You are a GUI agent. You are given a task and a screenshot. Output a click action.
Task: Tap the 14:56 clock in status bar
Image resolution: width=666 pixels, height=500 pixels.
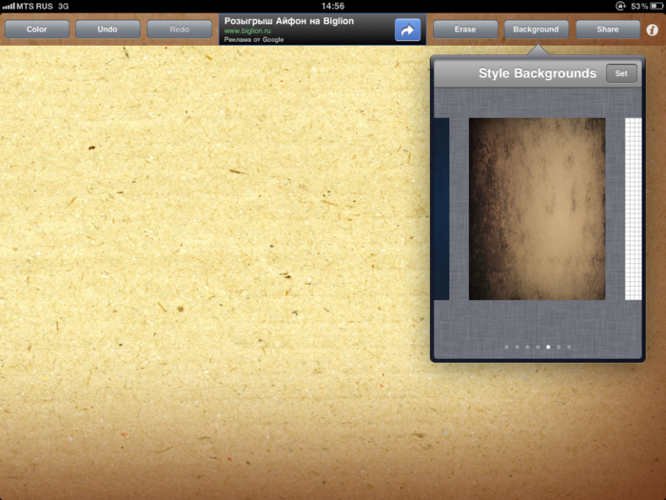point(333,6)
